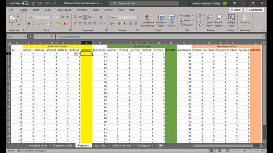Open the borders dropdown

click(x=51, y=24)
